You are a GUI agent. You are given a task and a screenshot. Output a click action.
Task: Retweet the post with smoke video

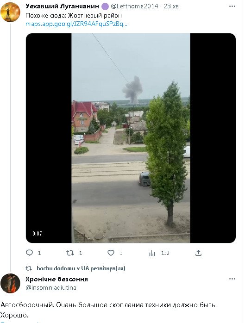click(70, 253)
